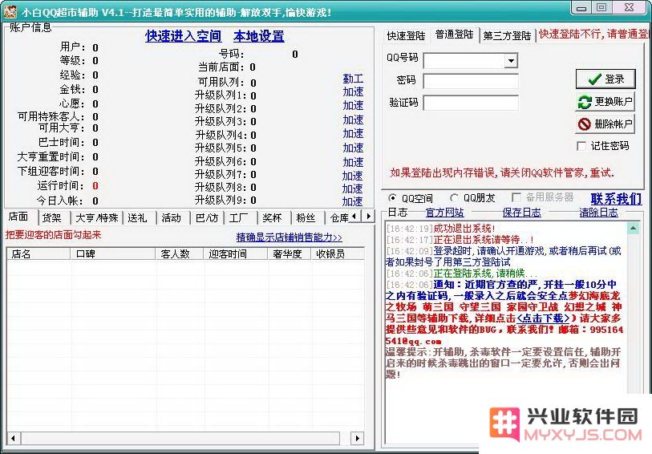This screenshot has height=454, width=652.
Task: Switch to 普通登陆 tab
Action: coord(454,34)
